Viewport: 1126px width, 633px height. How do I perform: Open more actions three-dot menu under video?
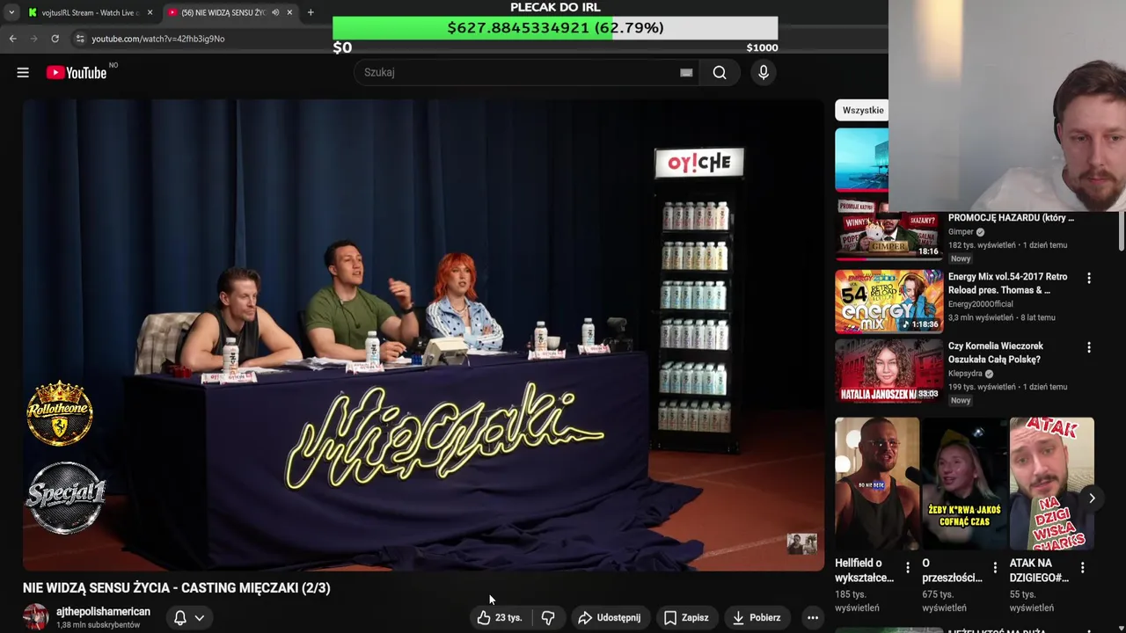click(x=813, y=618)
